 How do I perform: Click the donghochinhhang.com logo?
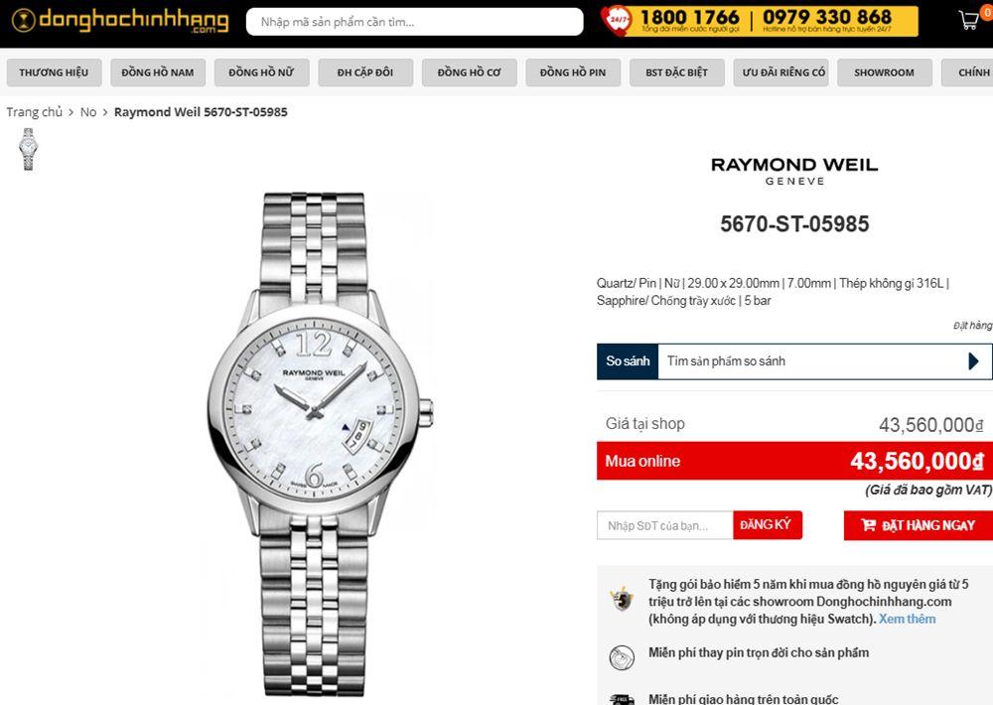pos(120,21)
